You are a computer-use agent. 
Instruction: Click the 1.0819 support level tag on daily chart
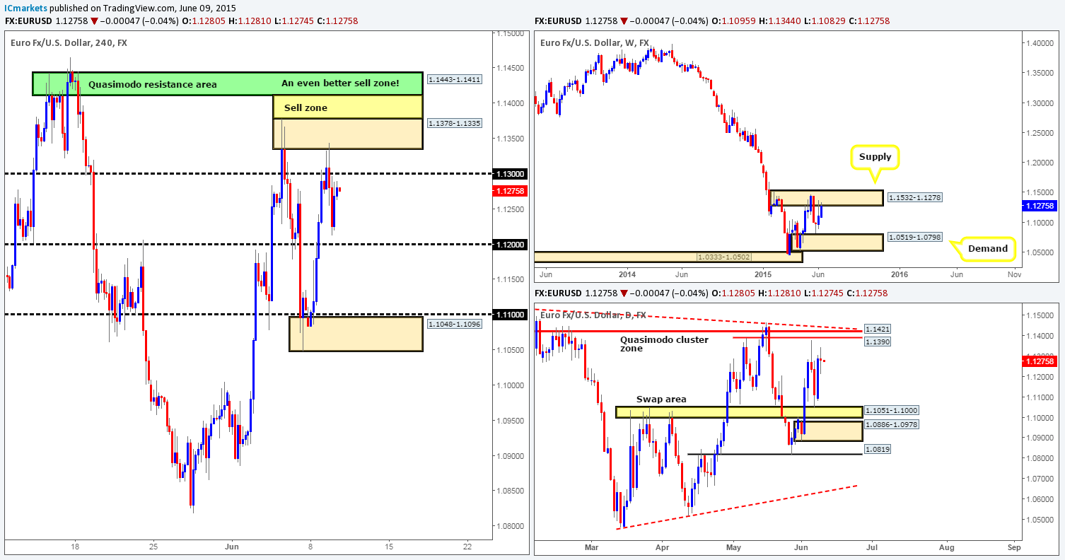[x=878, y=448]
